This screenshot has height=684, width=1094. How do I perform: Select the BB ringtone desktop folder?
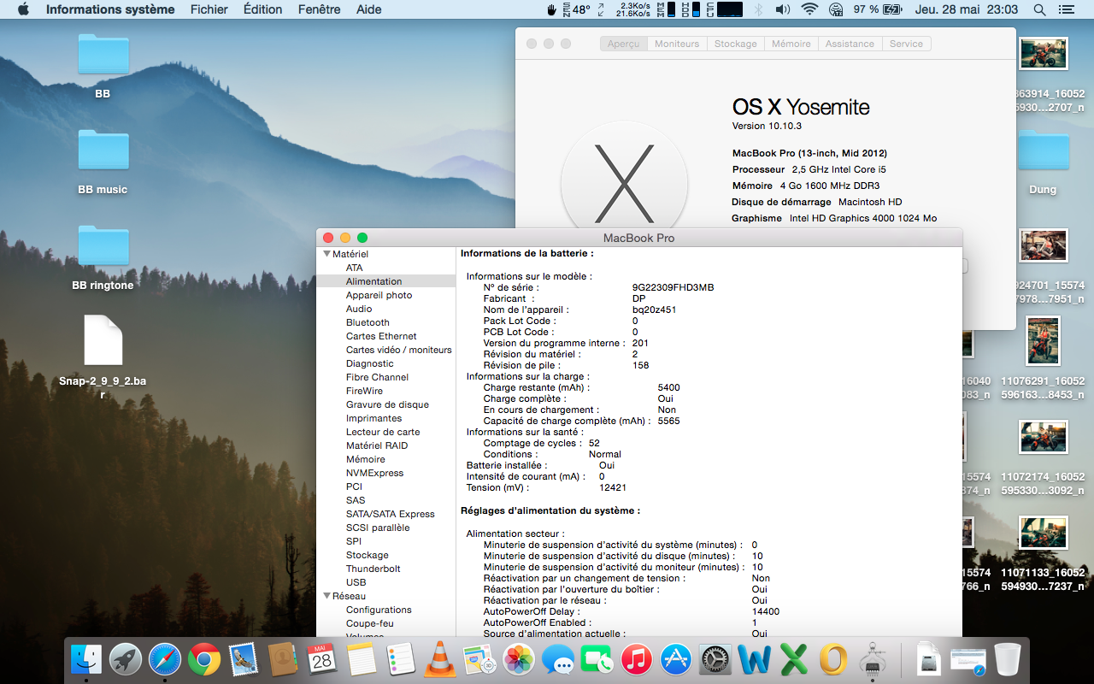103,246
